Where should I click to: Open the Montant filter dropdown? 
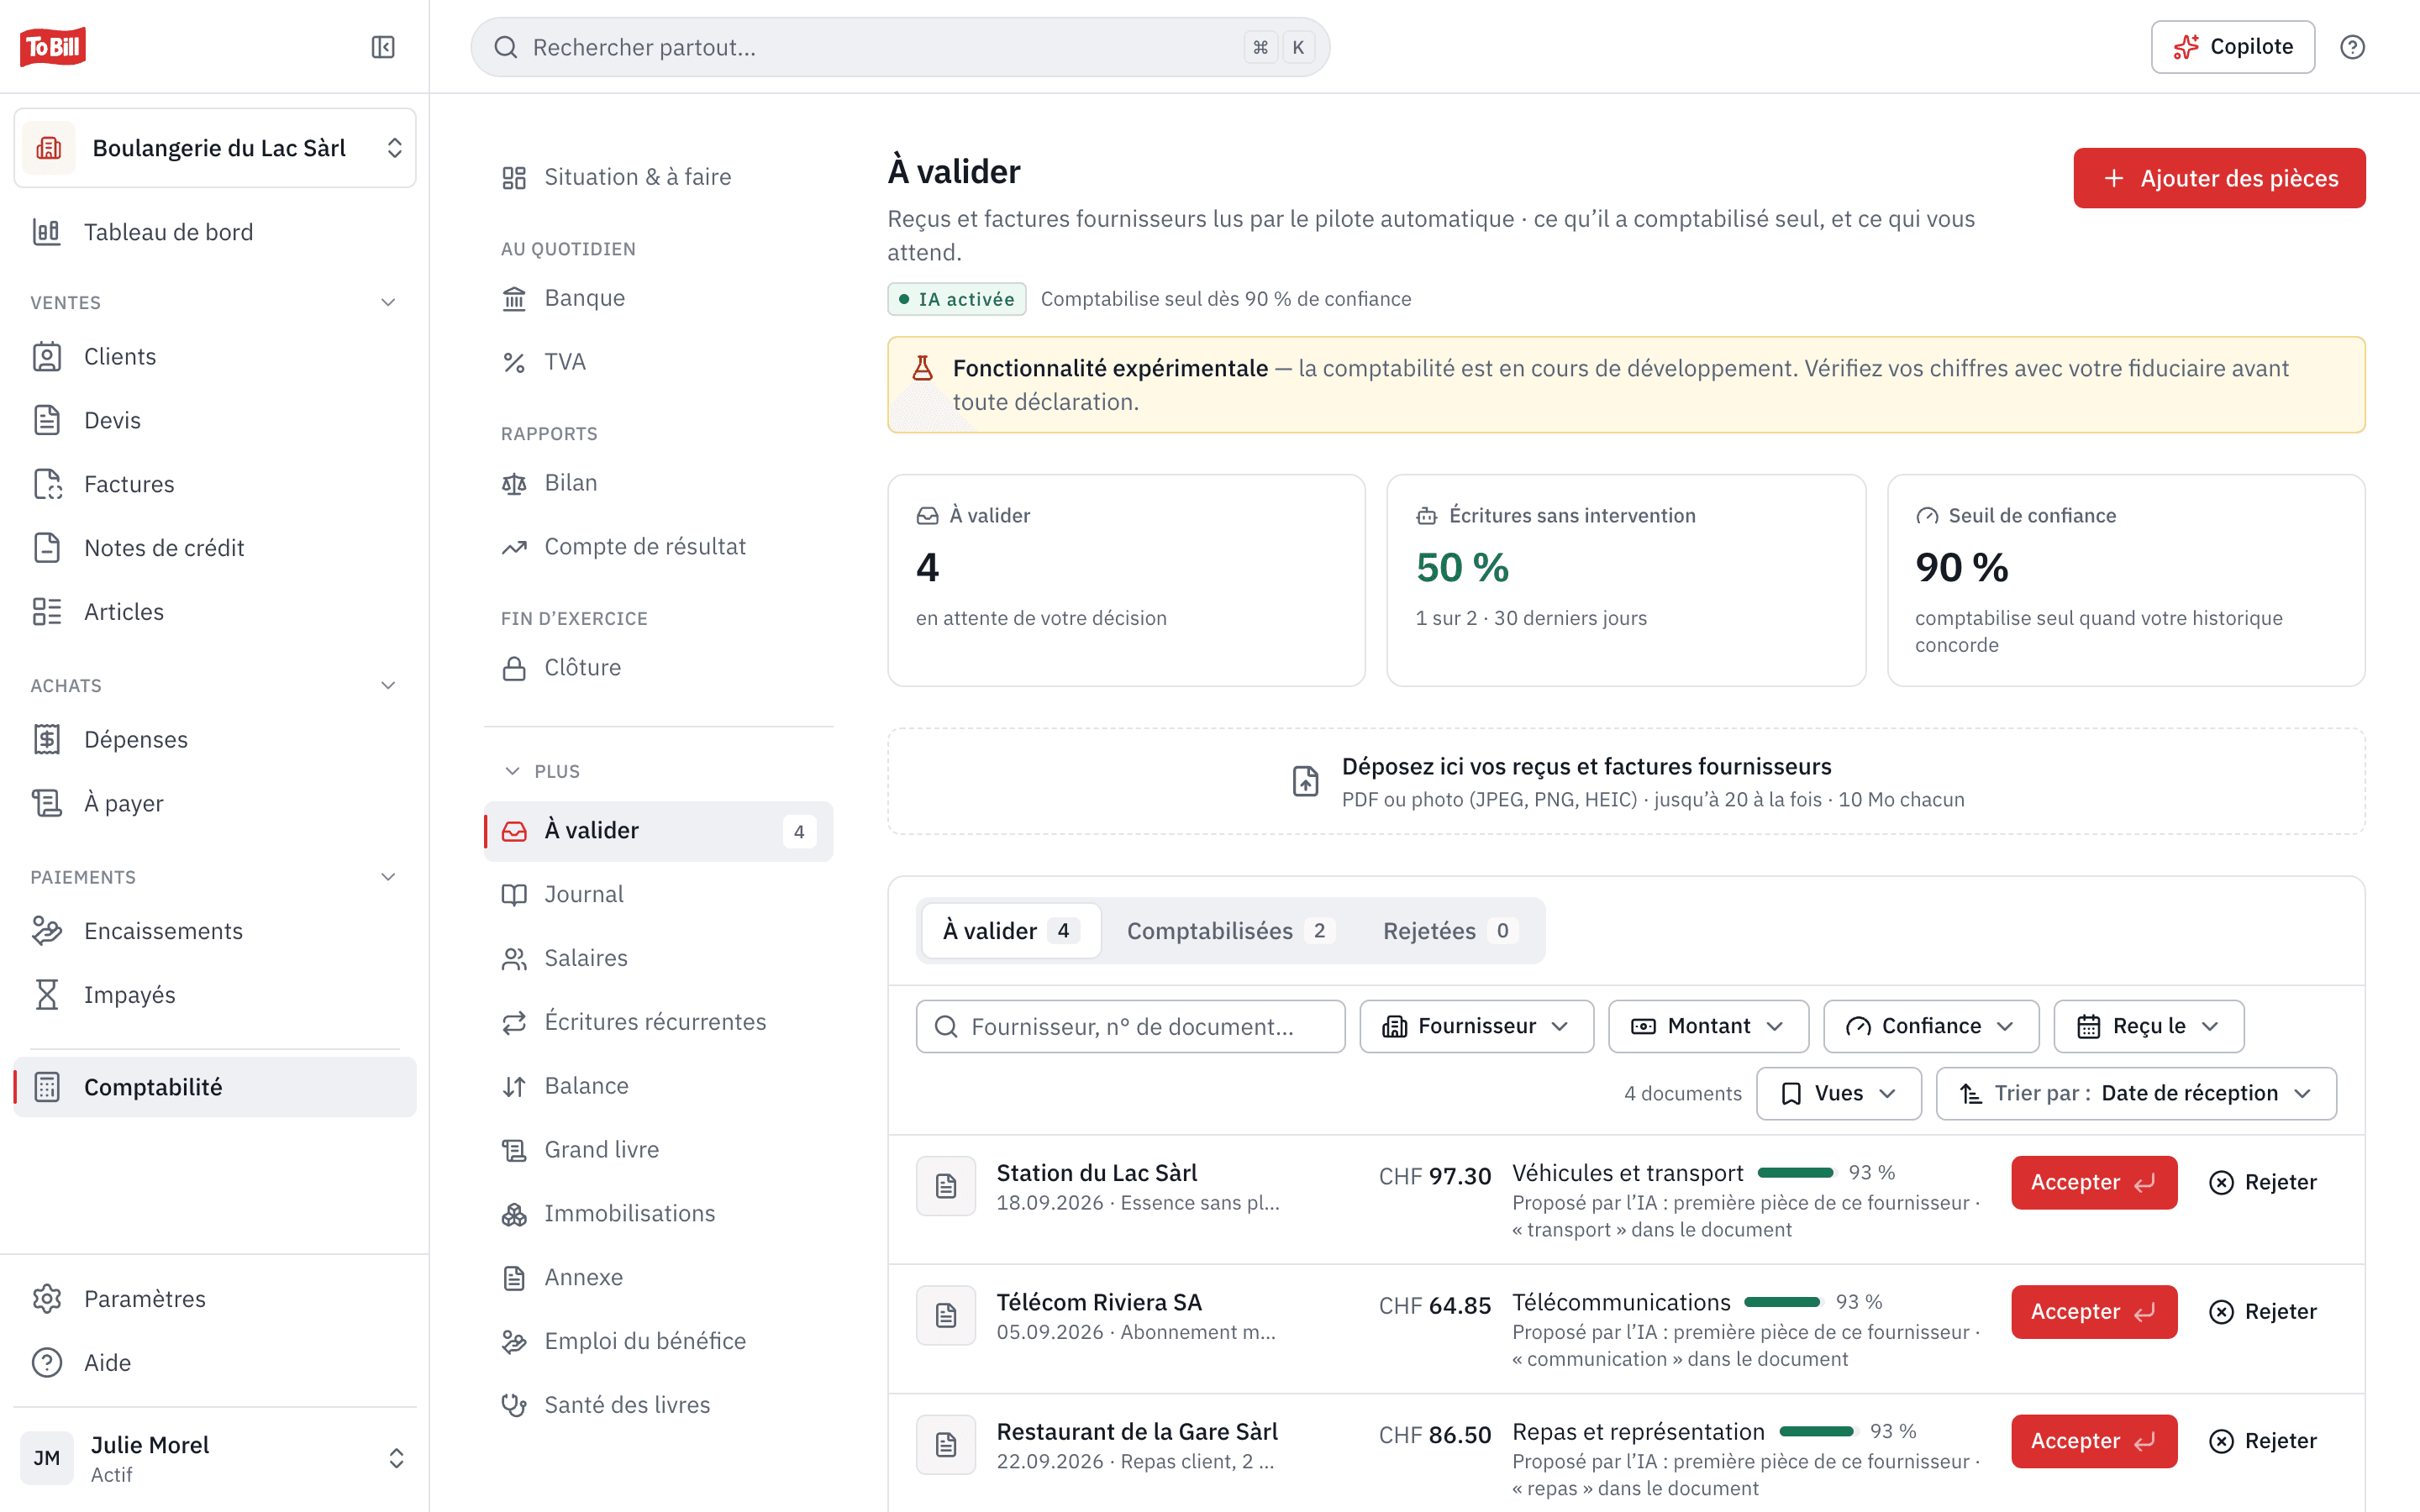click(x=1708, y=1026)
